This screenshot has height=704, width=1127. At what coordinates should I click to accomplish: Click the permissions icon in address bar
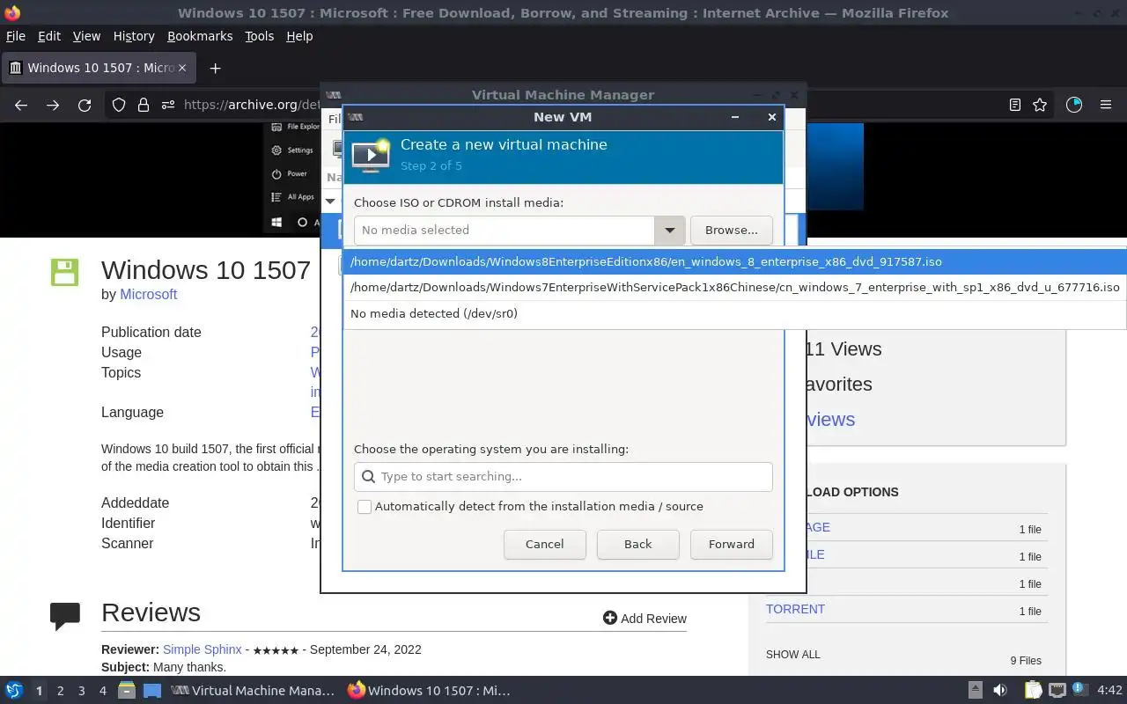[x=168, y=105]
